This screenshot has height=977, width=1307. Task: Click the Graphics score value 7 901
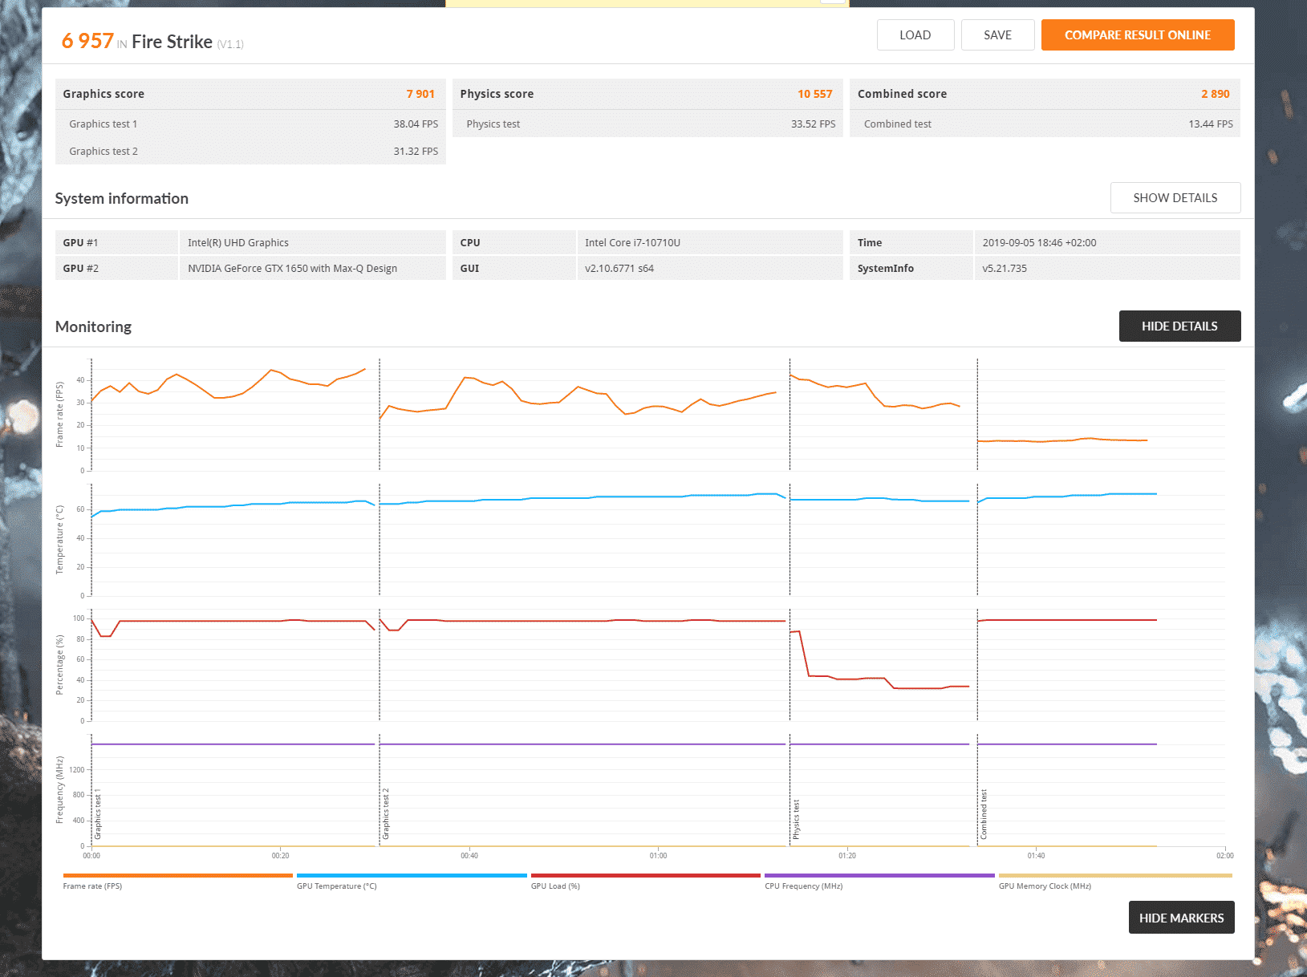pos(420,94)
